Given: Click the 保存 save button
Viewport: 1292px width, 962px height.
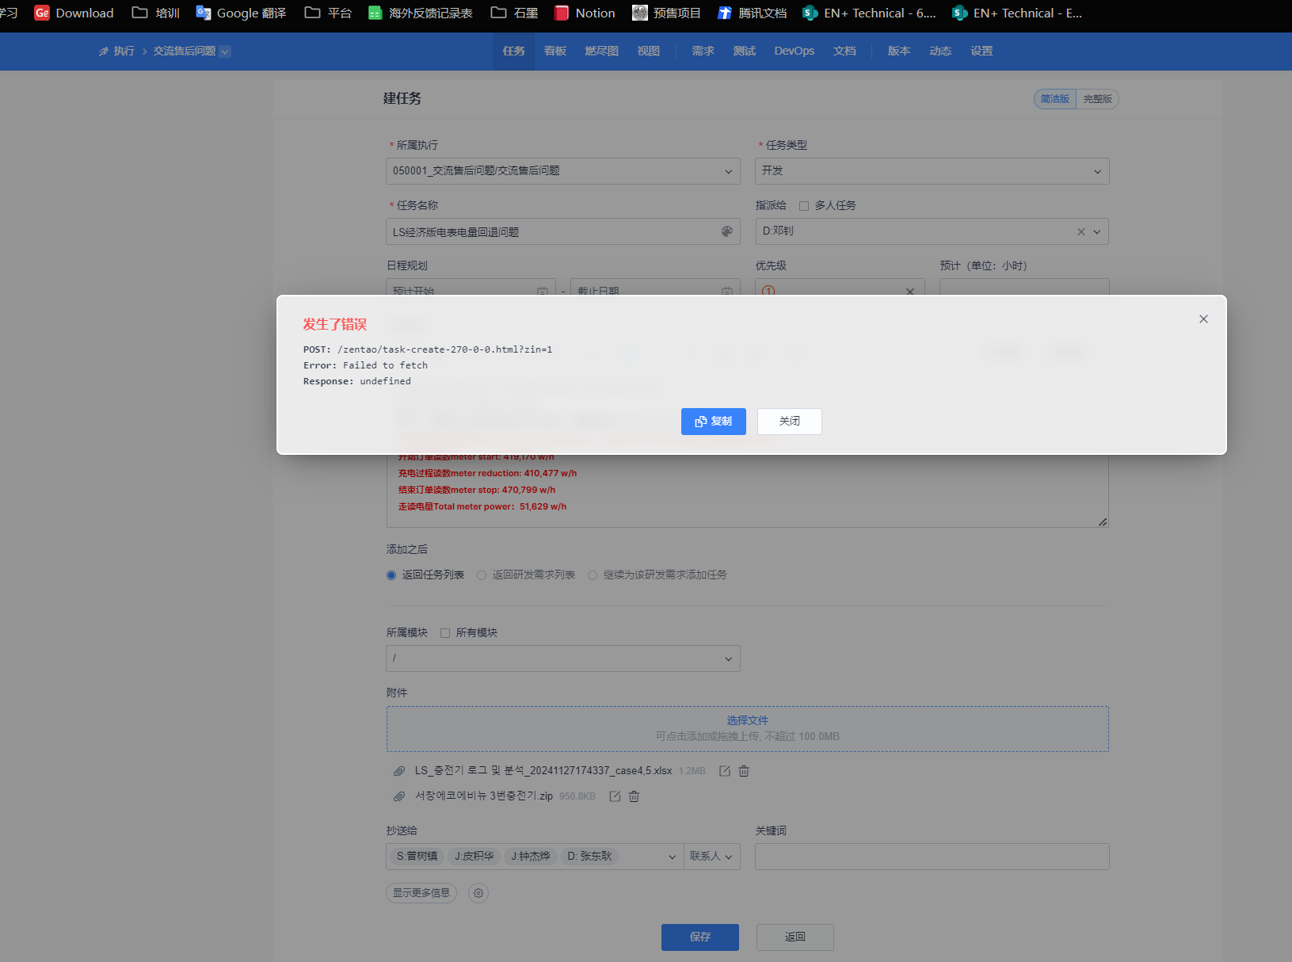Looking at the screenshot, I should tap(700, 937).
